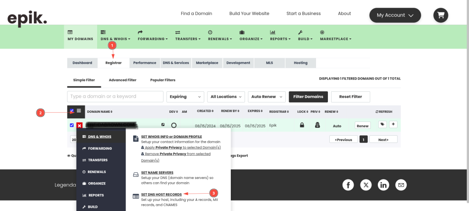469x211 pixels.
Task: Open the Set DNS Host Records link
Action: [162, 195]
